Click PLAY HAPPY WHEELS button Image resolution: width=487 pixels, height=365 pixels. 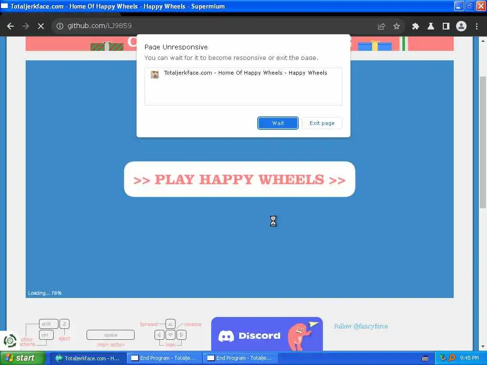pos(240,179)
